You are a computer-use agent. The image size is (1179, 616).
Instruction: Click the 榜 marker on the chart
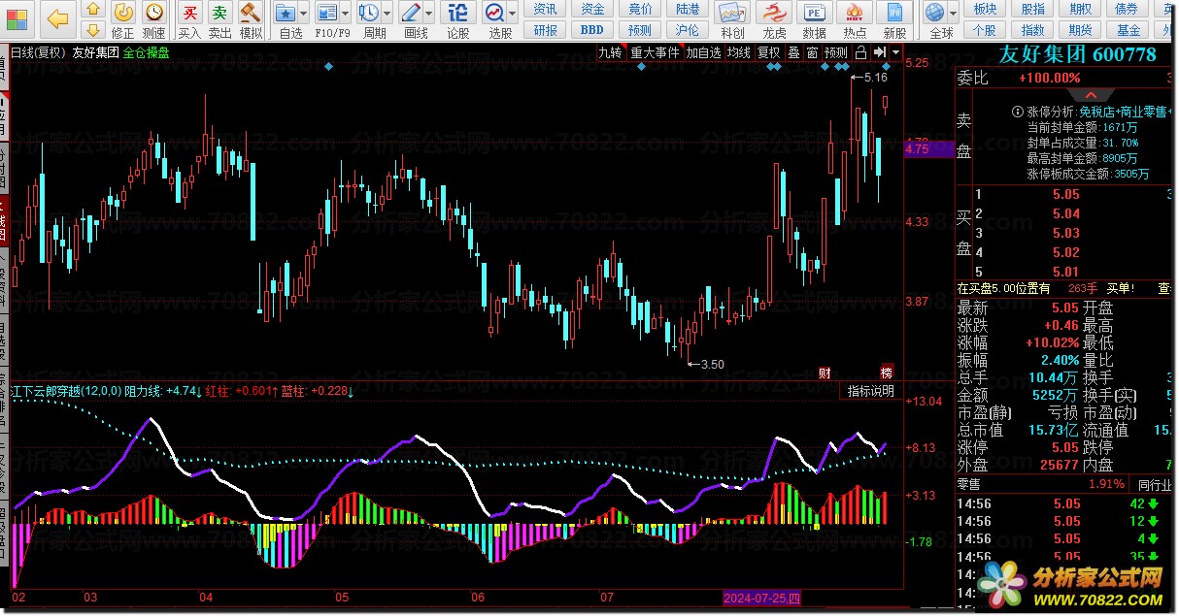pyautogui.click(x=886, y=373)
